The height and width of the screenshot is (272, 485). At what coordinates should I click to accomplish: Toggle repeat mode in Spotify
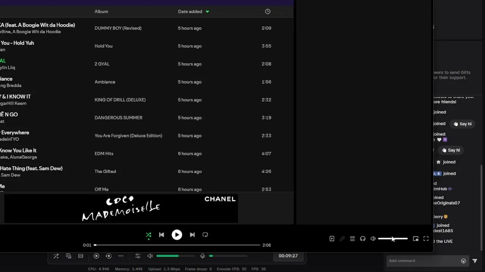pos(205,235)
